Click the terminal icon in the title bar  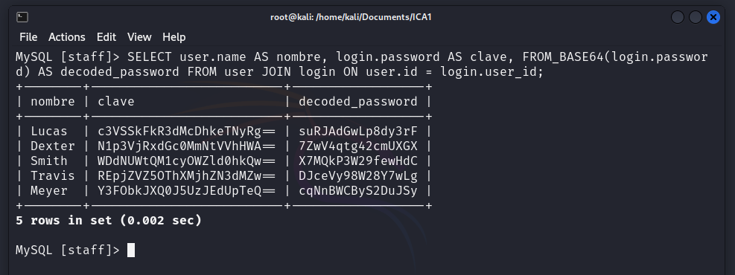[22, 17]
